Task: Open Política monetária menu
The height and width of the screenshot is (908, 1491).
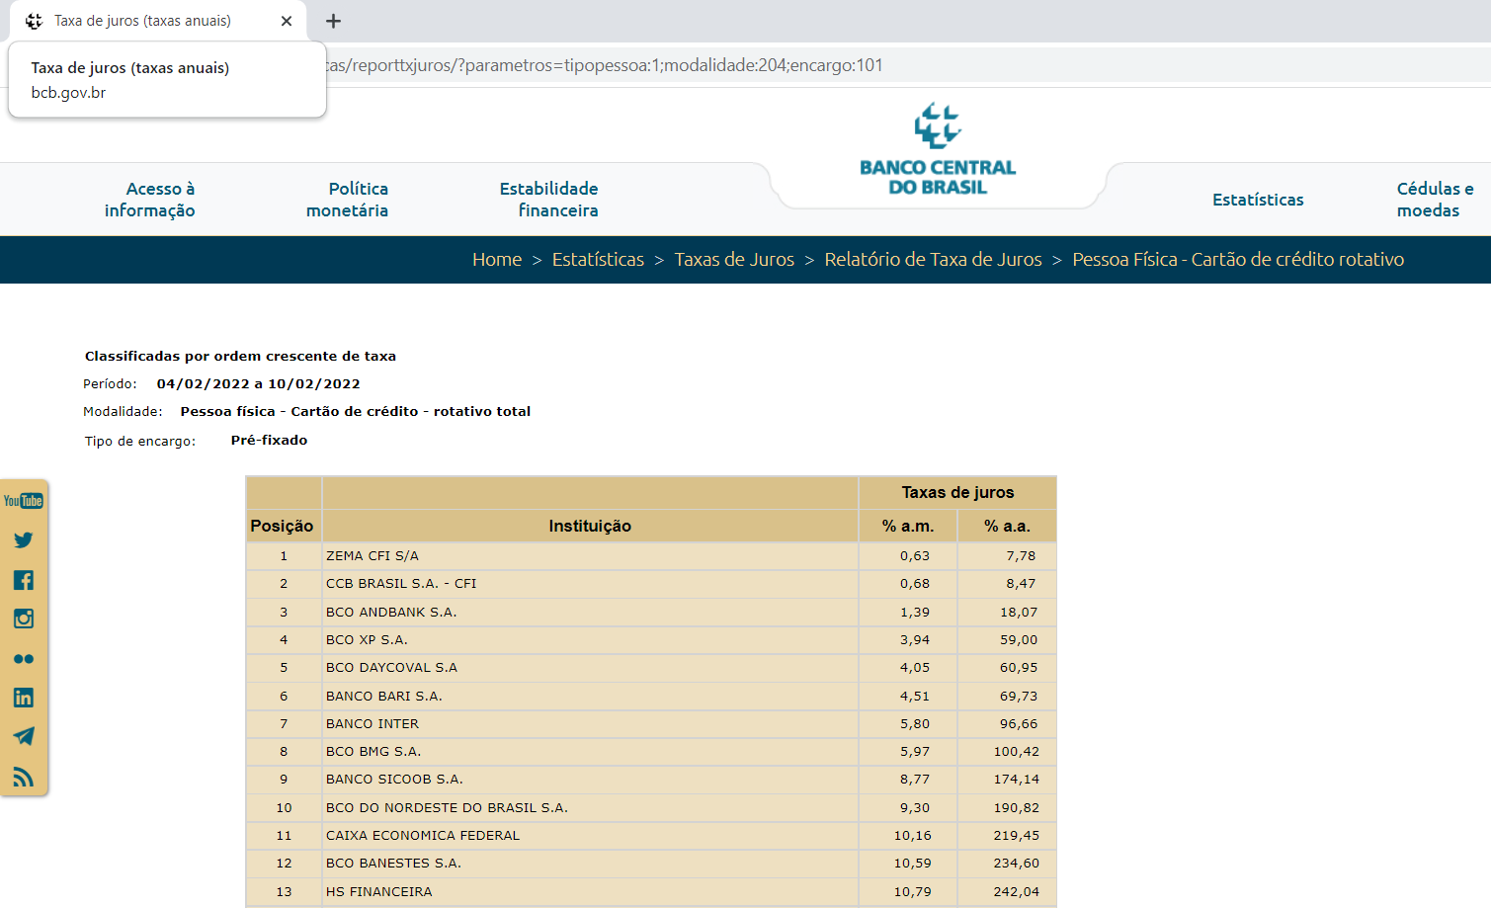Action: [348, 200]
